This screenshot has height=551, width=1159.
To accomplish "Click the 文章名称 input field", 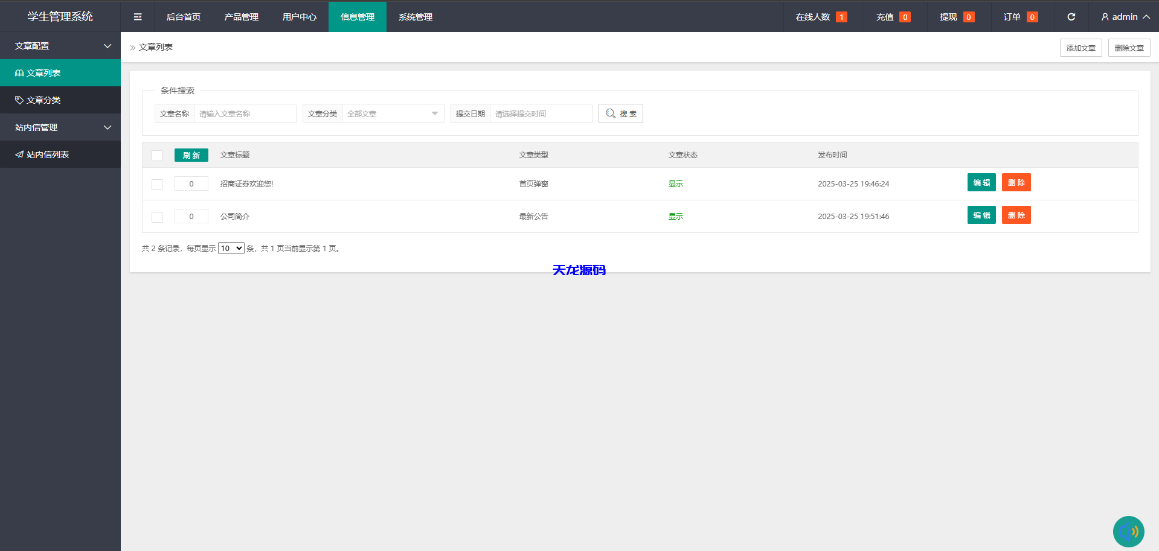I will pos(245,113).
